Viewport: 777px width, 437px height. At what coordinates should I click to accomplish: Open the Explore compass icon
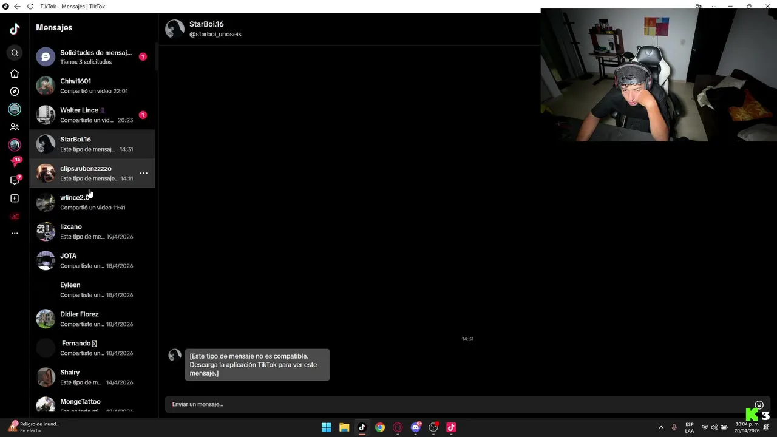(15, 92)
